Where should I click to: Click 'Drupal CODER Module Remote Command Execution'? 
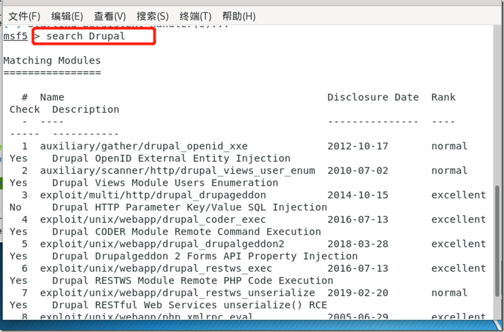pos(186,232)
